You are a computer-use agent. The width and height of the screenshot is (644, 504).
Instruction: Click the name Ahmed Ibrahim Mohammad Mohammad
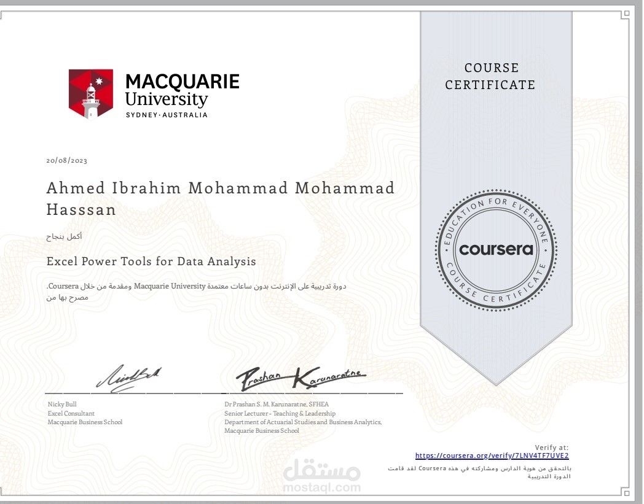tap(220, 188)
